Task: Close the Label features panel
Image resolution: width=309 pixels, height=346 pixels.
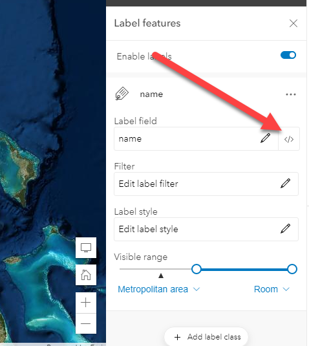Action: click(293, 23)
